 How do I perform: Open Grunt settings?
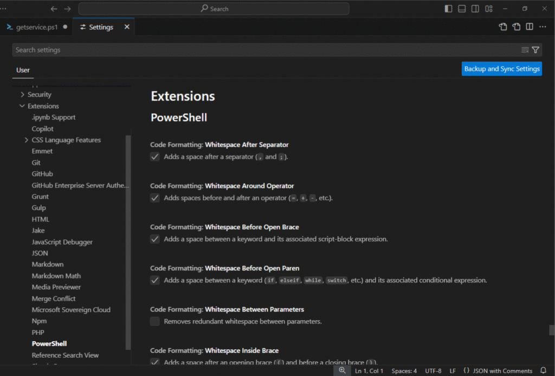click(40, 196)
